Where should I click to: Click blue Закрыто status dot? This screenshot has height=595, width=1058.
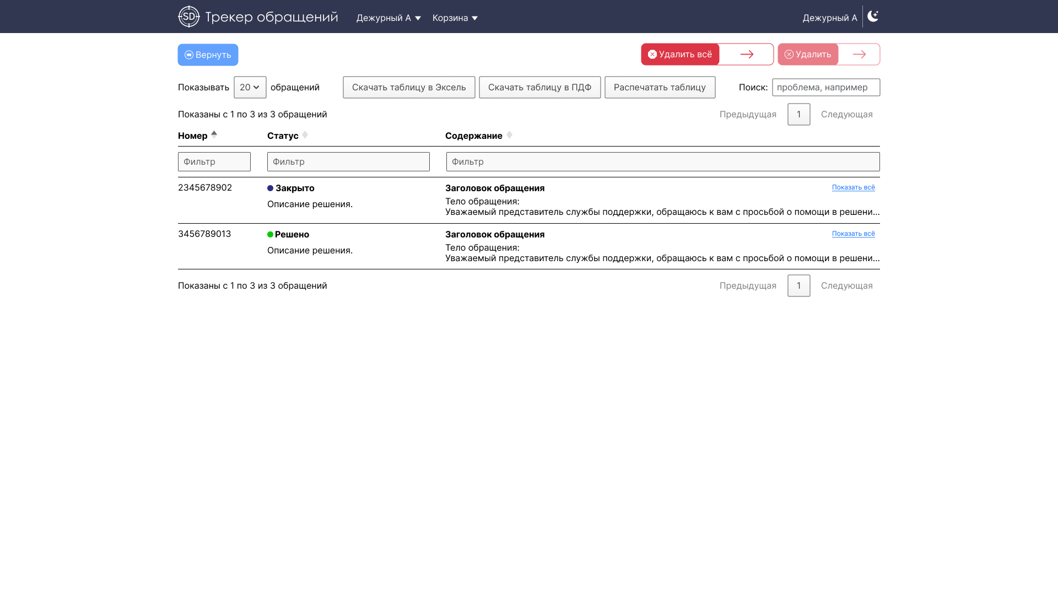click(270, 188)
